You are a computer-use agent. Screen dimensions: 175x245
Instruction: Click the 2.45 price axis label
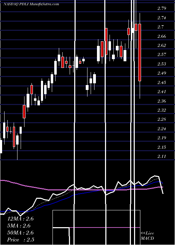coord(162,82)
